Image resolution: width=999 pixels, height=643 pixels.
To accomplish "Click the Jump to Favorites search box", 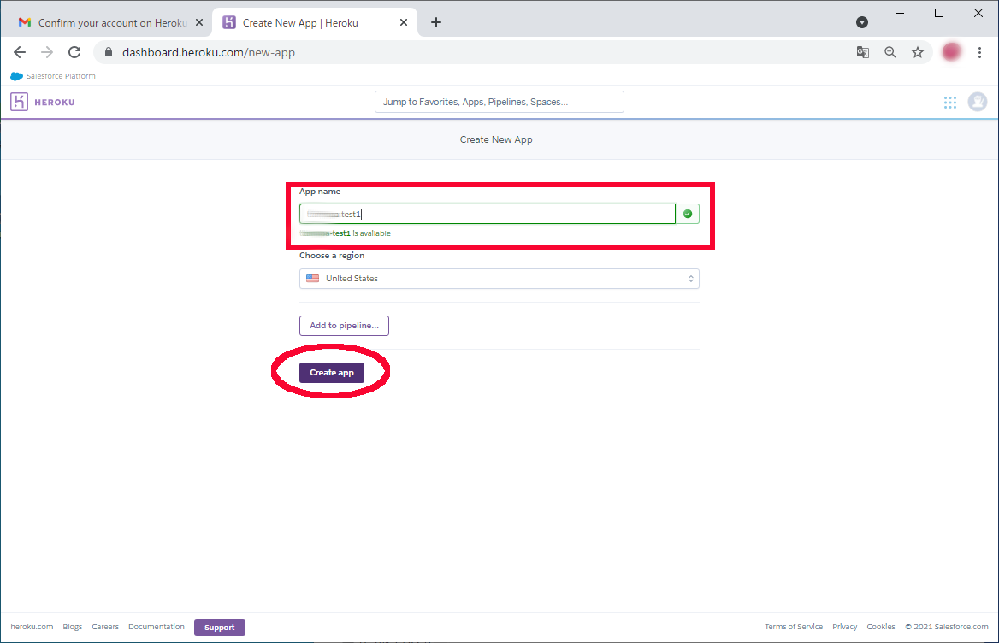I will coord(499,102).
